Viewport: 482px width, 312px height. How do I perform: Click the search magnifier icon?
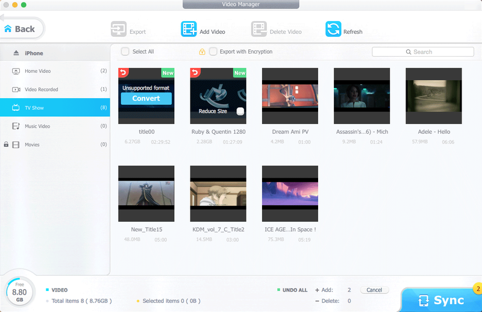(408, 52)
